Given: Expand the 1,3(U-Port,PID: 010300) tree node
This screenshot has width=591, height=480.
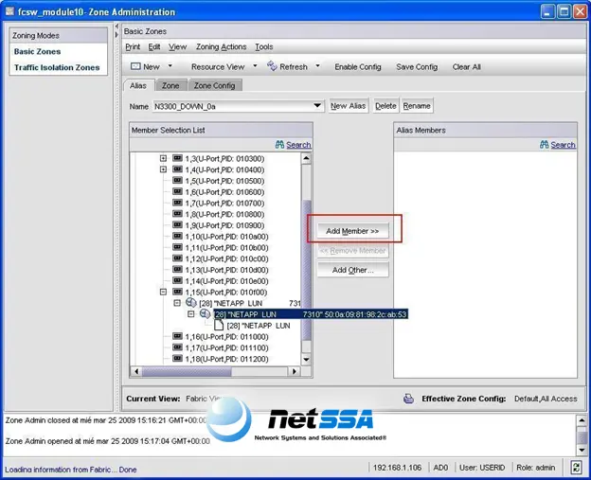Looking at the screenshot, I should click(163, 158).
